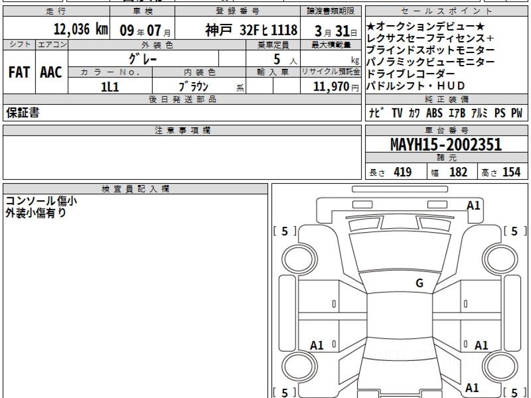Select the アルミ equipment item
Image resolution: width=531 pixels, height=398 pixels.
[x=479, y=113]
